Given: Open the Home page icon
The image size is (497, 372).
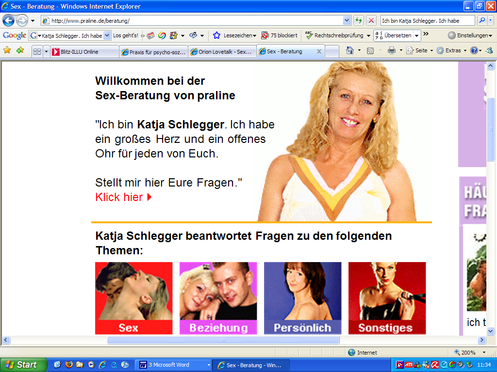Looking at the screenshot, I should click(x=349, y=50).
